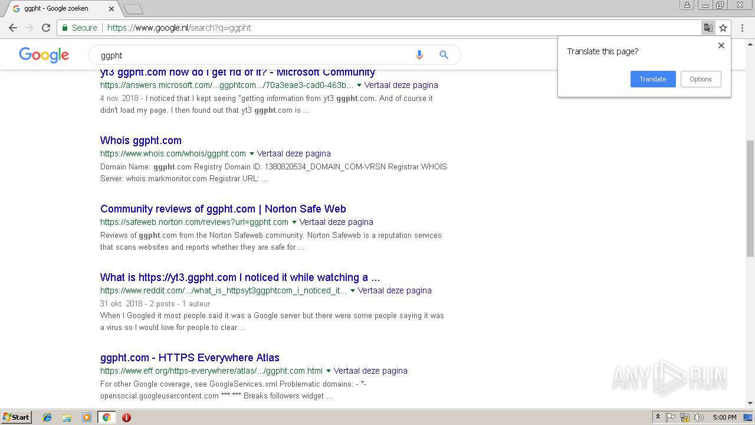
Task: Reload the current page
Action: [x=46, y=28]
